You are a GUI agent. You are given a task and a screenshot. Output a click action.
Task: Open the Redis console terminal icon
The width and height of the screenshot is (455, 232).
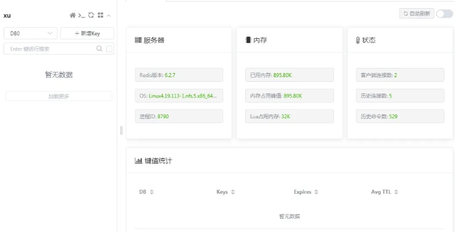82,15
